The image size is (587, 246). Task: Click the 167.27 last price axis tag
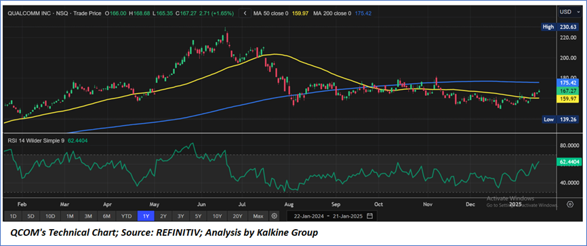tap(569, 91)
